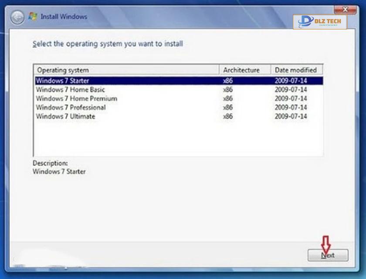This screenshot has height=279, width=366.
Task: Click date 2009-07-14 in Home Basic row
Action: click(291, 90)
